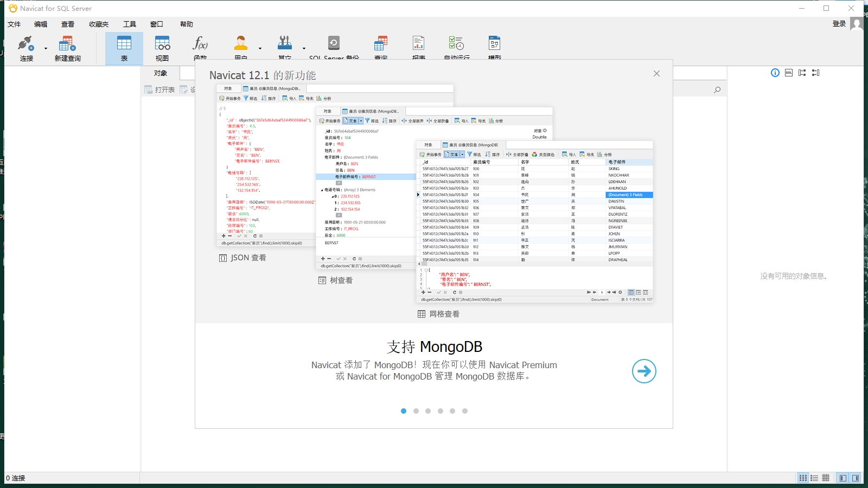Select the fifth page indicator dot
The width and height of the screenshot is (868, 488).
point(452,411)
